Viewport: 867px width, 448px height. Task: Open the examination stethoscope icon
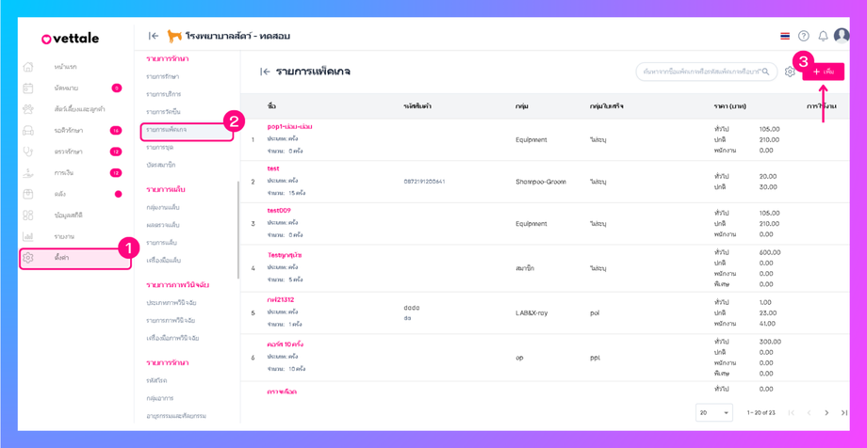28,152
